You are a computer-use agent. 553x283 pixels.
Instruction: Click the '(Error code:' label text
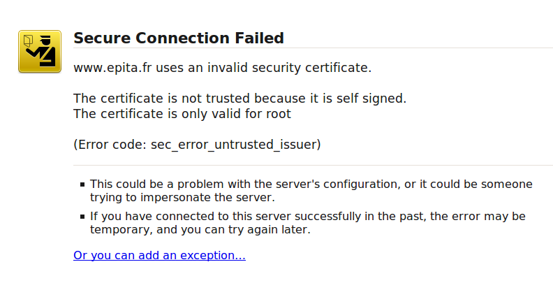click(110, 145)
